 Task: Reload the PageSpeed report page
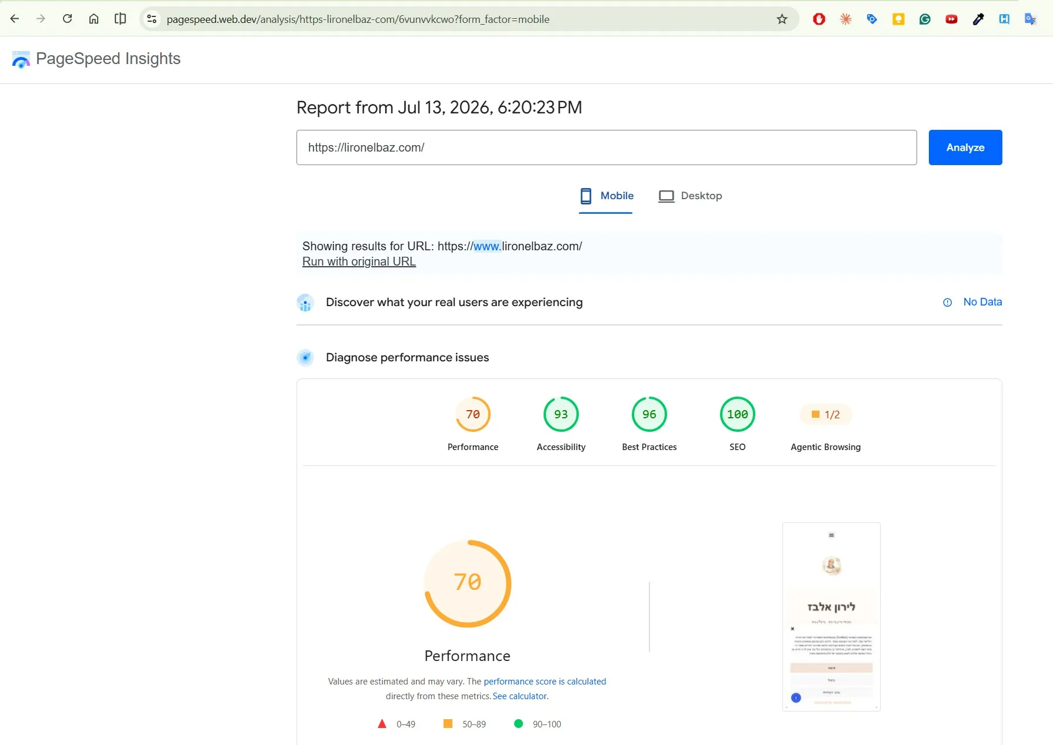tap(67, 19)
